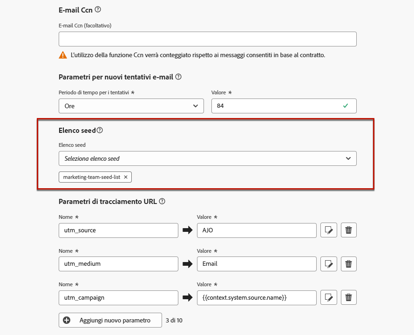414x335 pixels.
Task: Click the Valore field containing AJO
Action: [257, 230]
